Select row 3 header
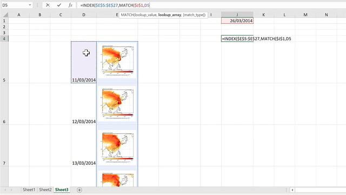The width and height of the screenshot is (346, 195). tap(4, 32)
